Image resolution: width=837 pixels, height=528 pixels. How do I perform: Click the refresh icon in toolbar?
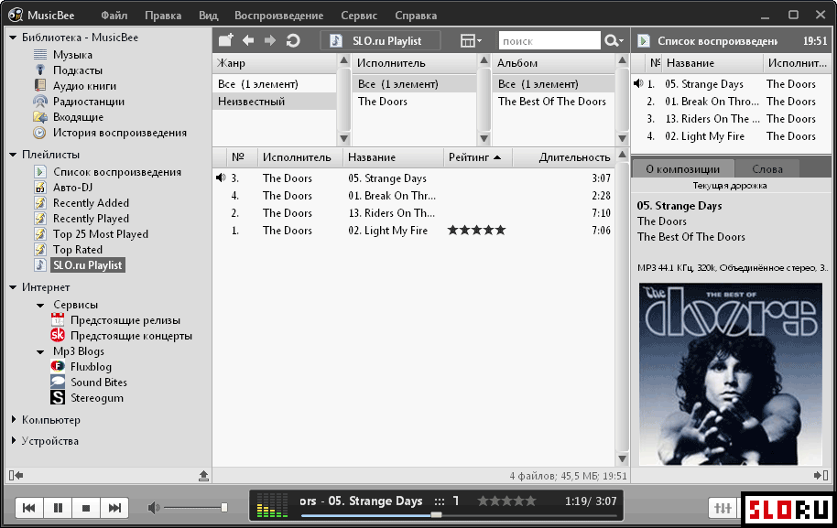click(293, 40)
